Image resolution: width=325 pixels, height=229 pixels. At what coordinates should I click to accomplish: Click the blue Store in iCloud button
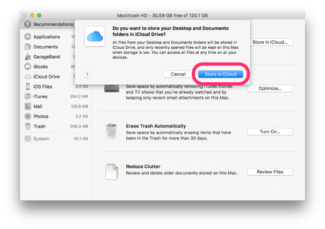pyautogui.click(x=220, y=74)
